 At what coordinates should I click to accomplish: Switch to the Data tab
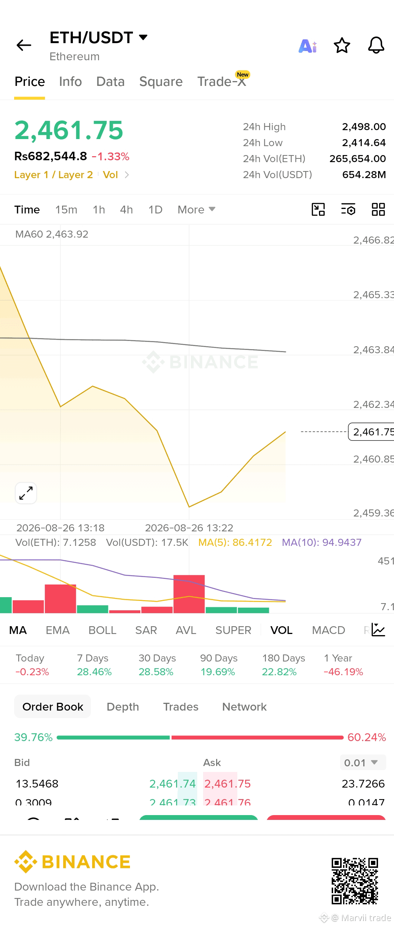pyautogui.click(x=110, y=81)
